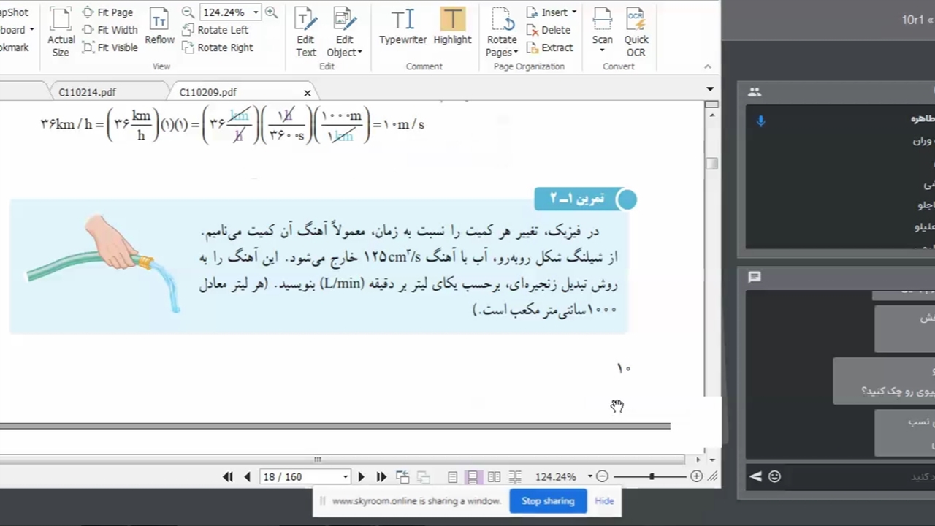Switch to the C110214.pdf tab
This screenshot has height=526, width=935.
pos(87,92)
